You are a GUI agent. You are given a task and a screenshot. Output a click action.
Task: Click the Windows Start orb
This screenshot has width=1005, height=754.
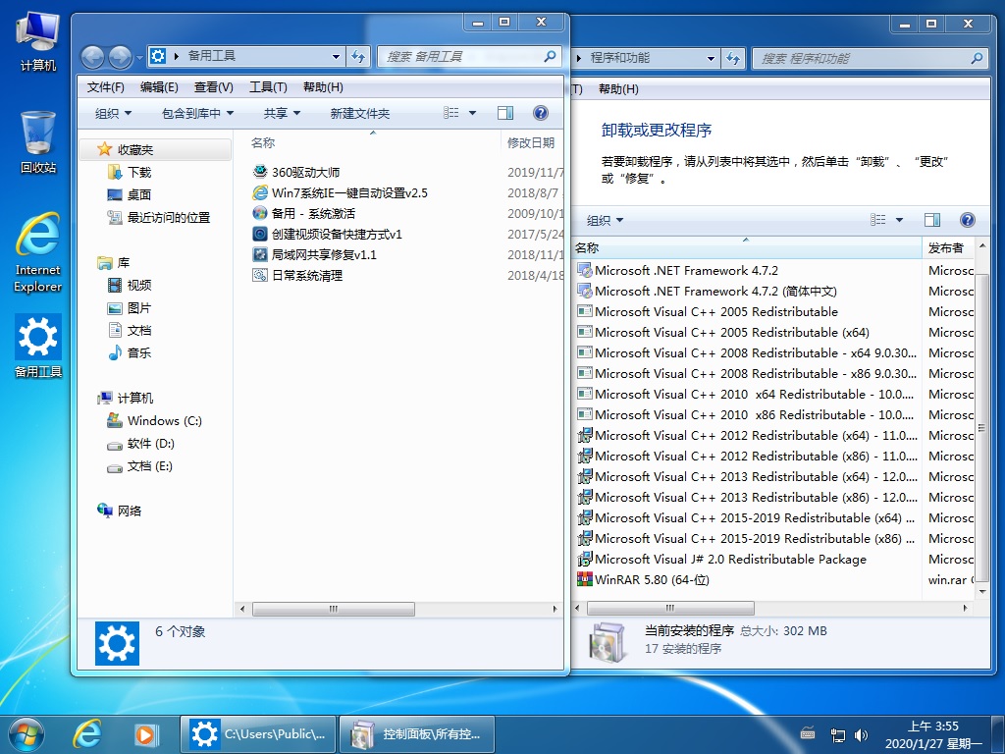tap(26, 734)
